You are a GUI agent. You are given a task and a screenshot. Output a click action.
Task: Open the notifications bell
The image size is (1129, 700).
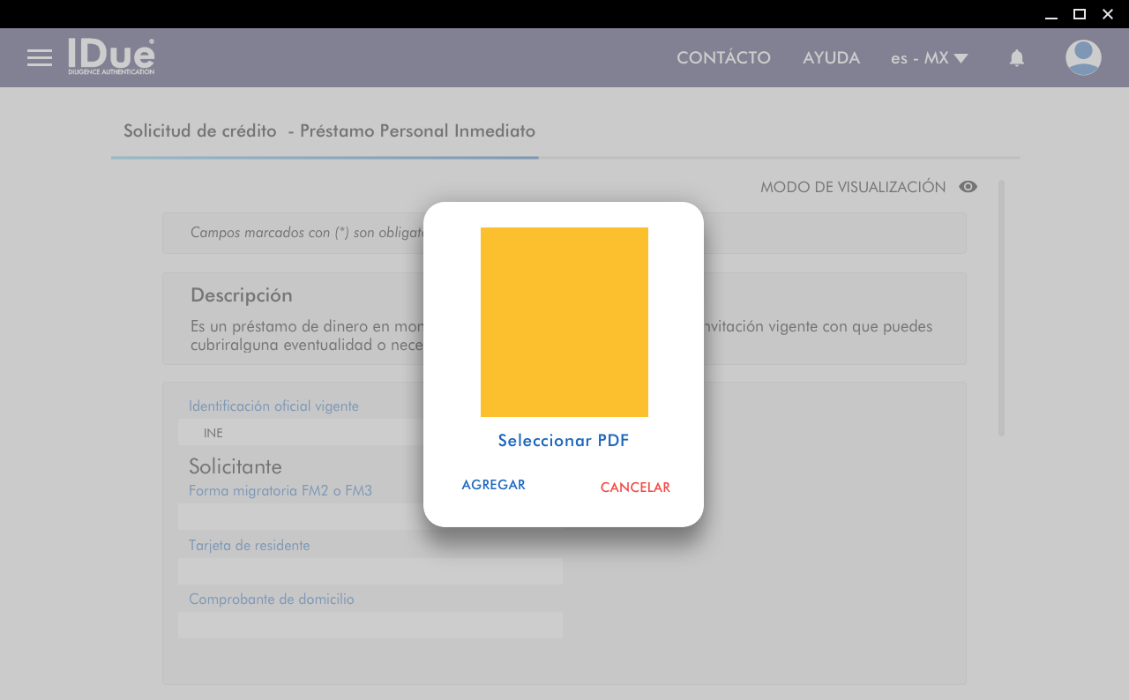click(x=1016, y=58)
